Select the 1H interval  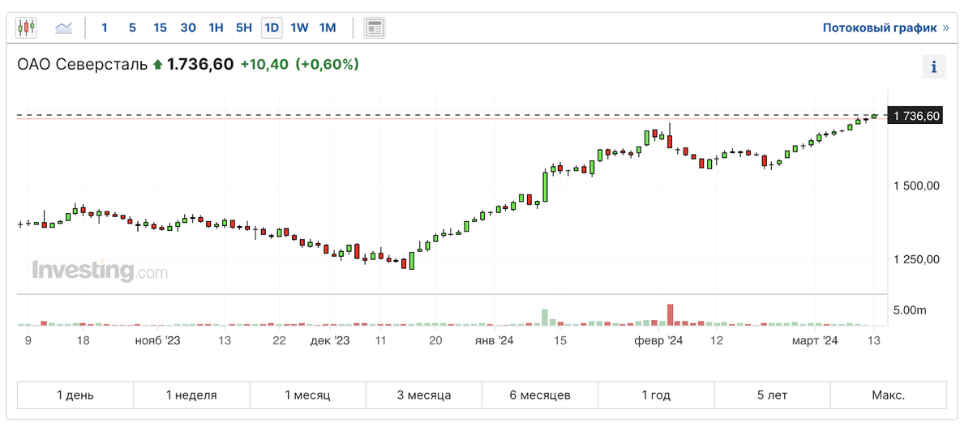tap(216, 28)
